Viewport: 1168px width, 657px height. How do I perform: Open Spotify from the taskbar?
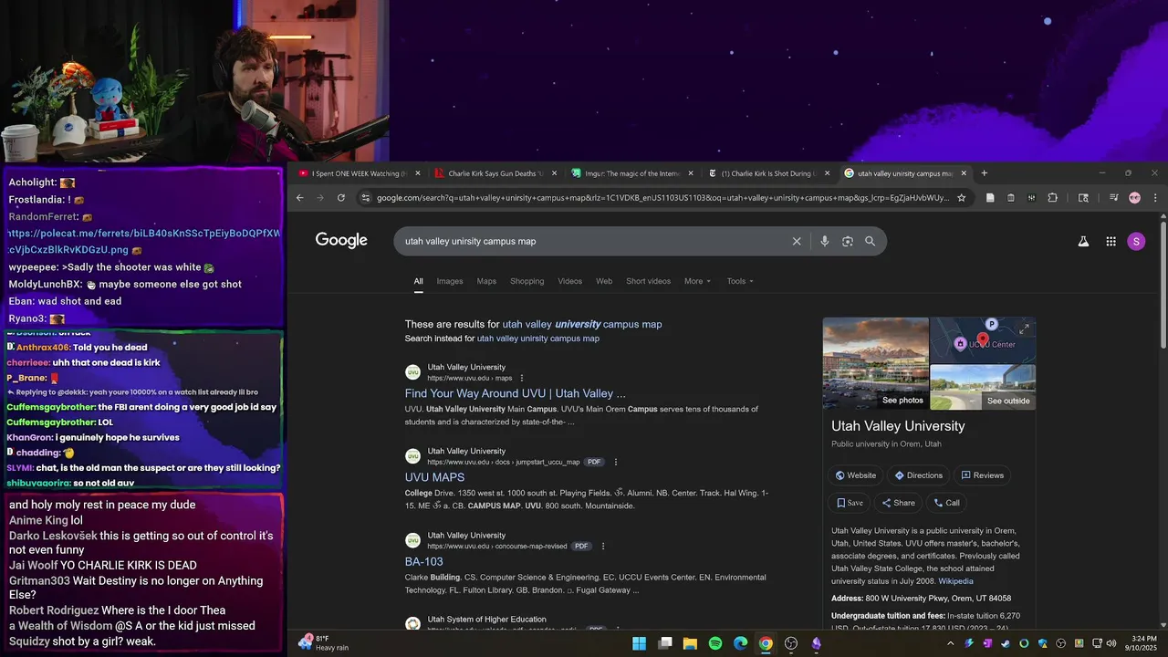pyautogui.click(x=715, y=643)
